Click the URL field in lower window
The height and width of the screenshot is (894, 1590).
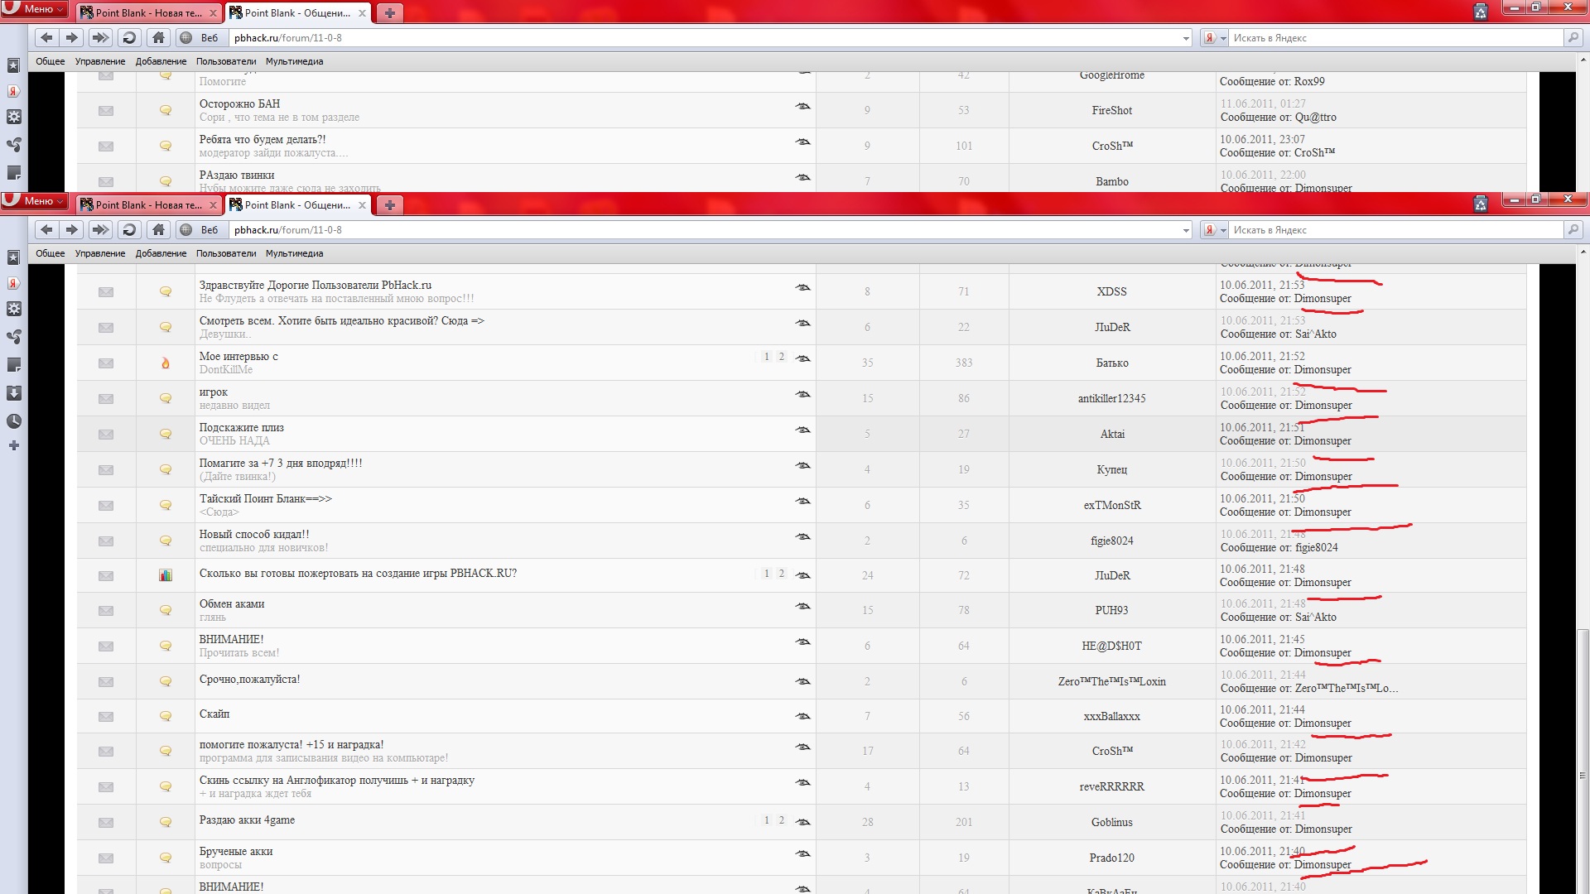[704, 230]
